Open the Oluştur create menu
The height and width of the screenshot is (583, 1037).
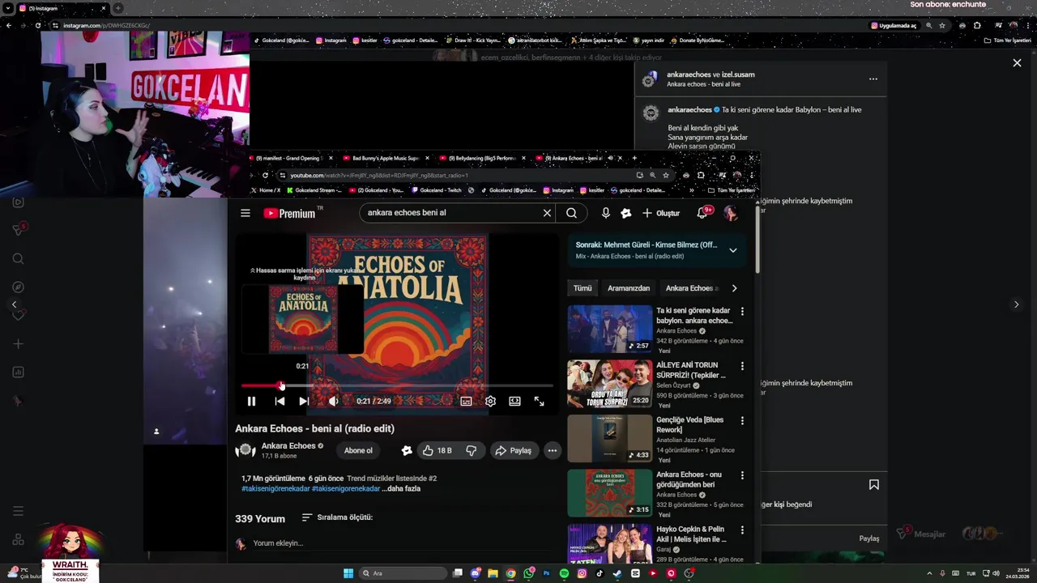coord(661,213)
